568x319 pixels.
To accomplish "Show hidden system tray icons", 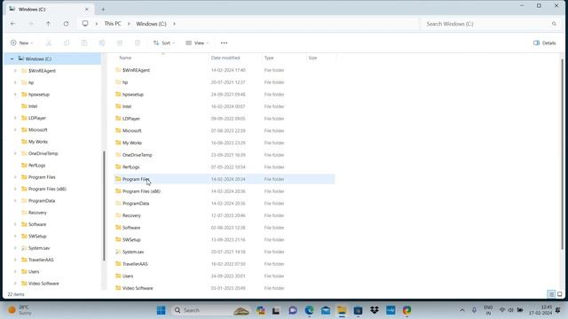I will click(461, 310).
